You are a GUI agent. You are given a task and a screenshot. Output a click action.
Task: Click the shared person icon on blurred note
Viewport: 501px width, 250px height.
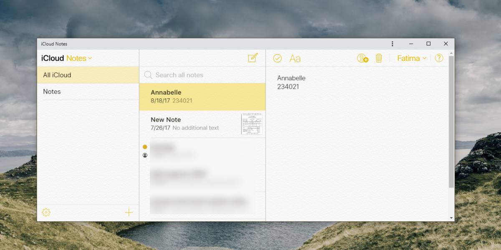145,155
